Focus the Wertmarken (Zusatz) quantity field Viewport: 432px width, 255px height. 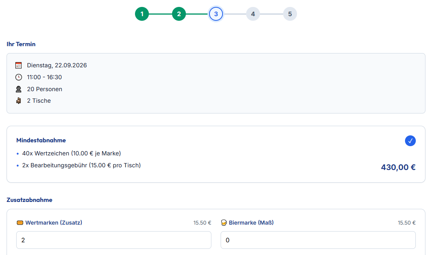tap(114, 240)
